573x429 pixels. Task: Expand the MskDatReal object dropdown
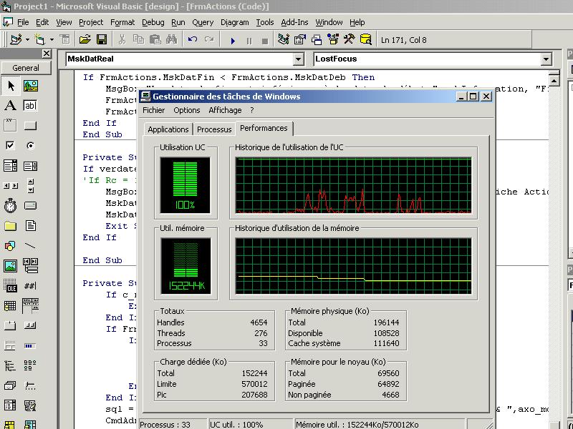299,59
